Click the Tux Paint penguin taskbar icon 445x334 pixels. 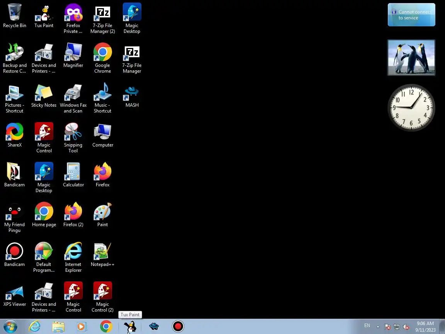click(x=130, y=326)
